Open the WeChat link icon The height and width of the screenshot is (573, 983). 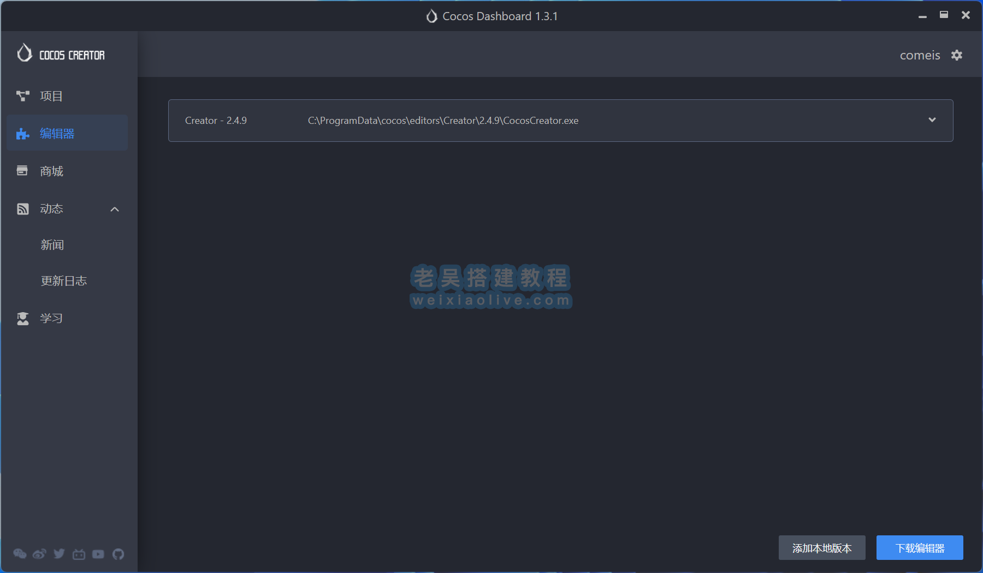point(20,554)
